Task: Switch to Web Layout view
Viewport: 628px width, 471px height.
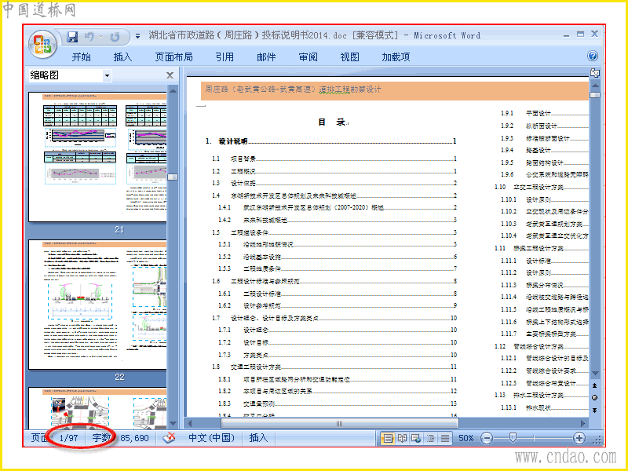Action: pyautogui.click(x=416, y=438)
